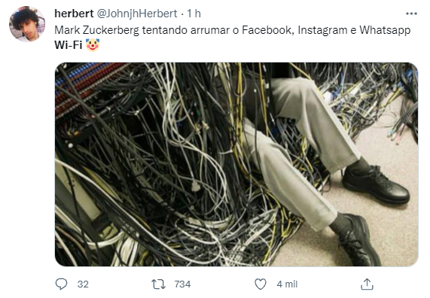Click the 1 h timestamp
430x298 pixels.
pos(194,14)
